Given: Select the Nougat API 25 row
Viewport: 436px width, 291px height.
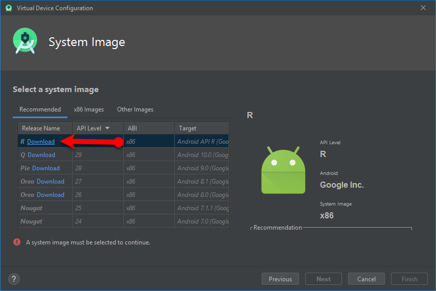Looking at the screenshot, I should [x=123, y=208].
